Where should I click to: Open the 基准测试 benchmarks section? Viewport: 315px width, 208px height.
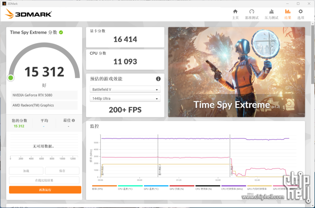(x=252, y=14)
